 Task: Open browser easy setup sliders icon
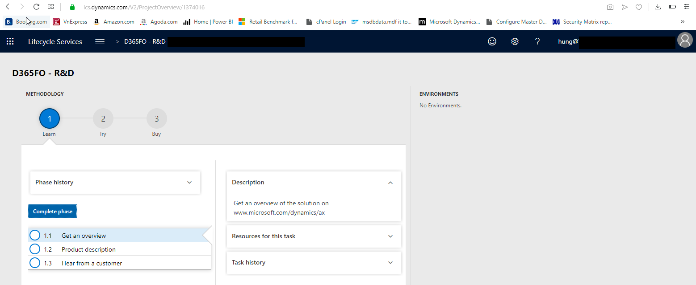687,7
